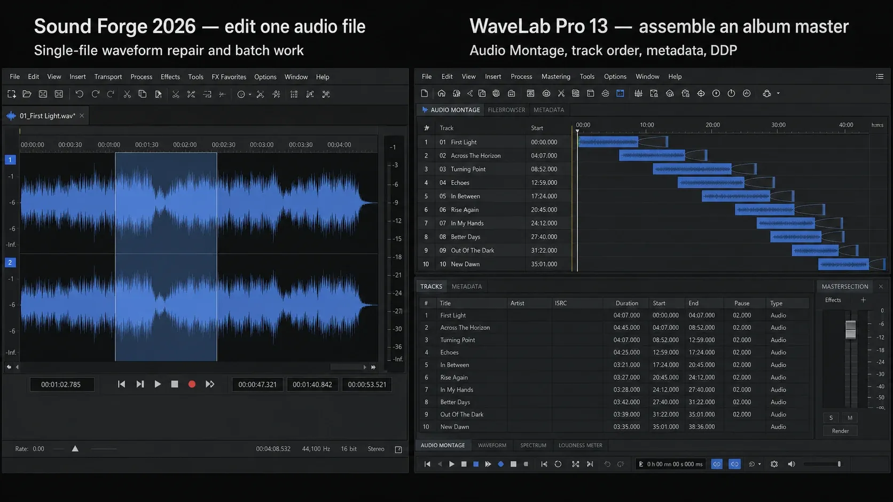Image resolution: width=893 pixels, height=502 pixels.
Task: Adjust Sound Forge Rate slider triangle
Action: pos(75,449)
